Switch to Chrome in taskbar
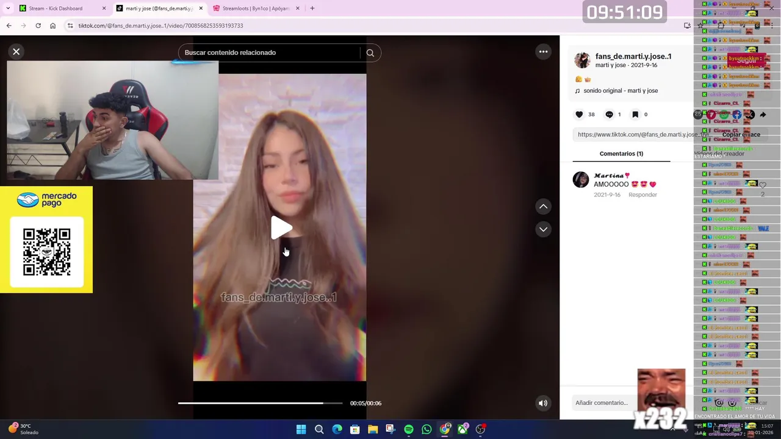This screenshot has height=439, width=781. point(445,430)
